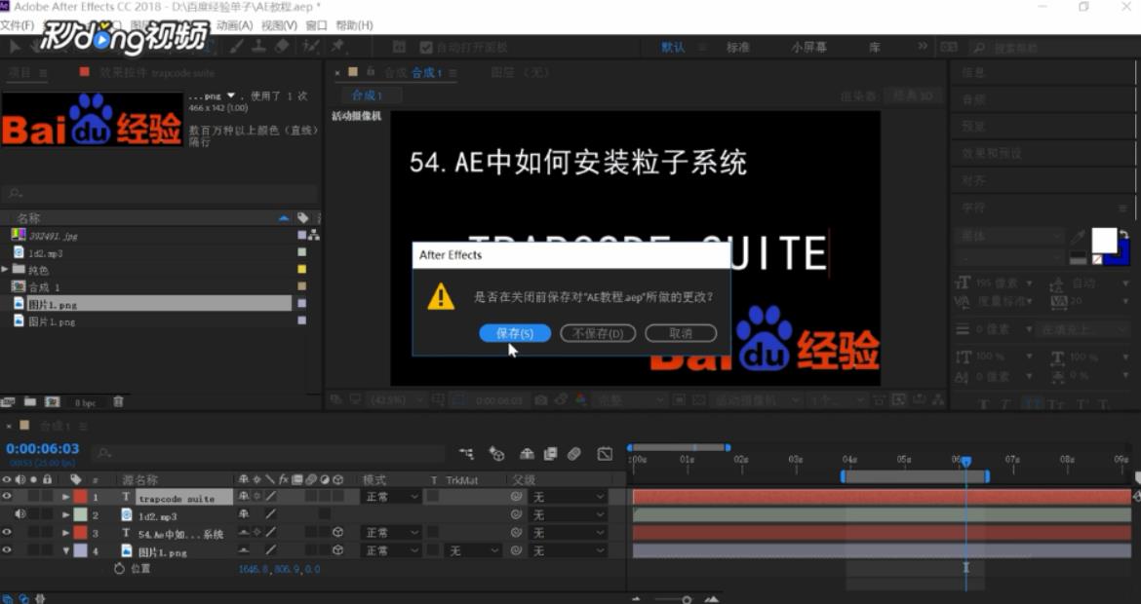Toggle Draft 3D icon in timeline
Screen dimensions: 1141x604
pyautogui.click(x=497, y=454)
